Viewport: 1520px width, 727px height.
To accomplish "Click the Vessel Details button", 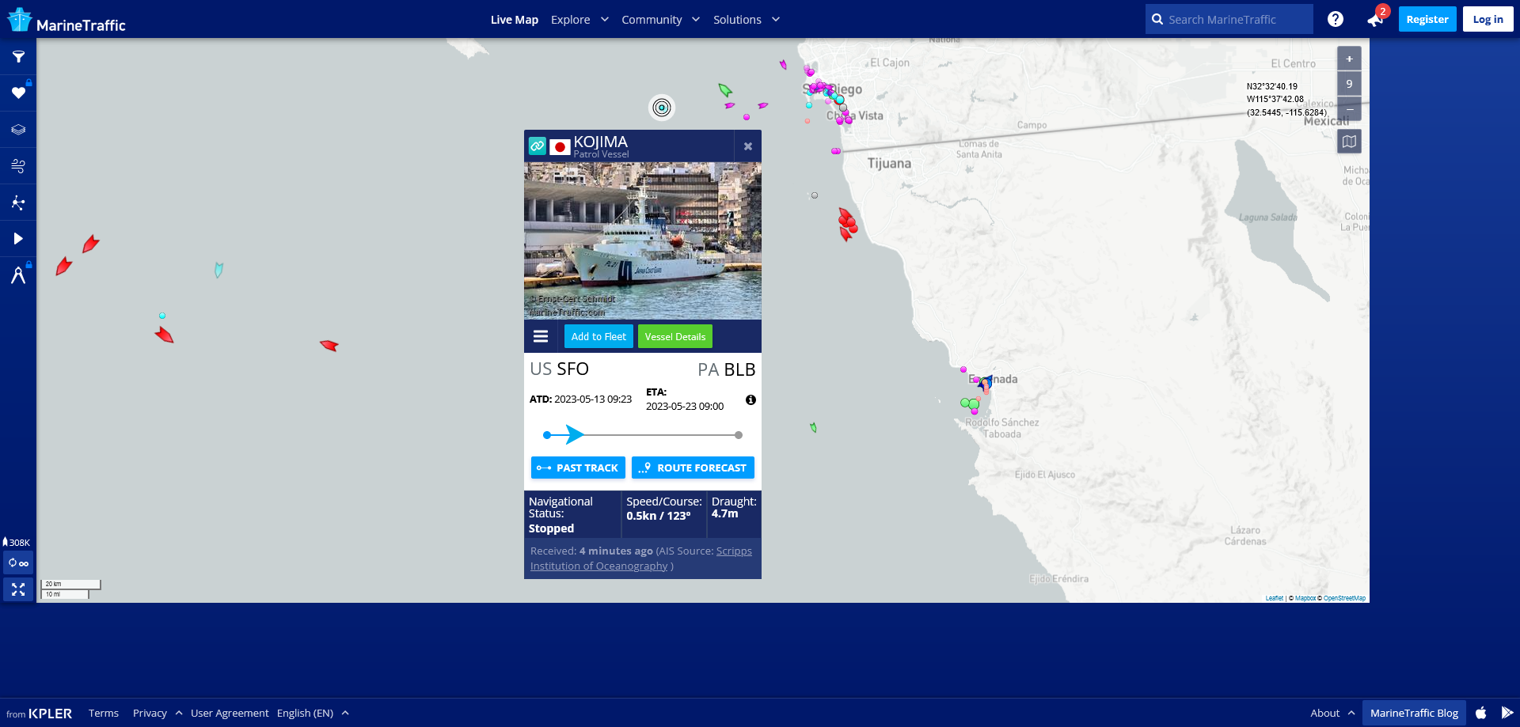I will click(675, 336).
